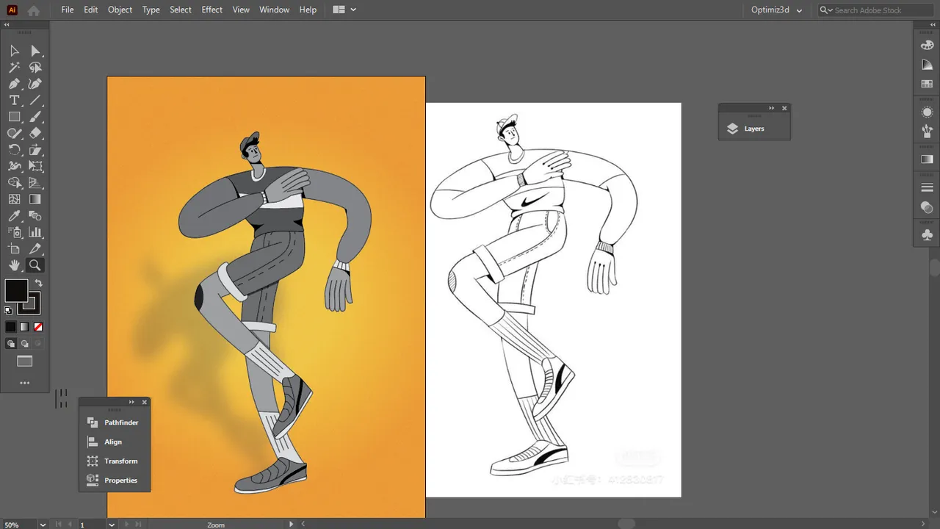Click the Home icon
940x529 pixels.
pyautogui.click(x=34, y=10)
